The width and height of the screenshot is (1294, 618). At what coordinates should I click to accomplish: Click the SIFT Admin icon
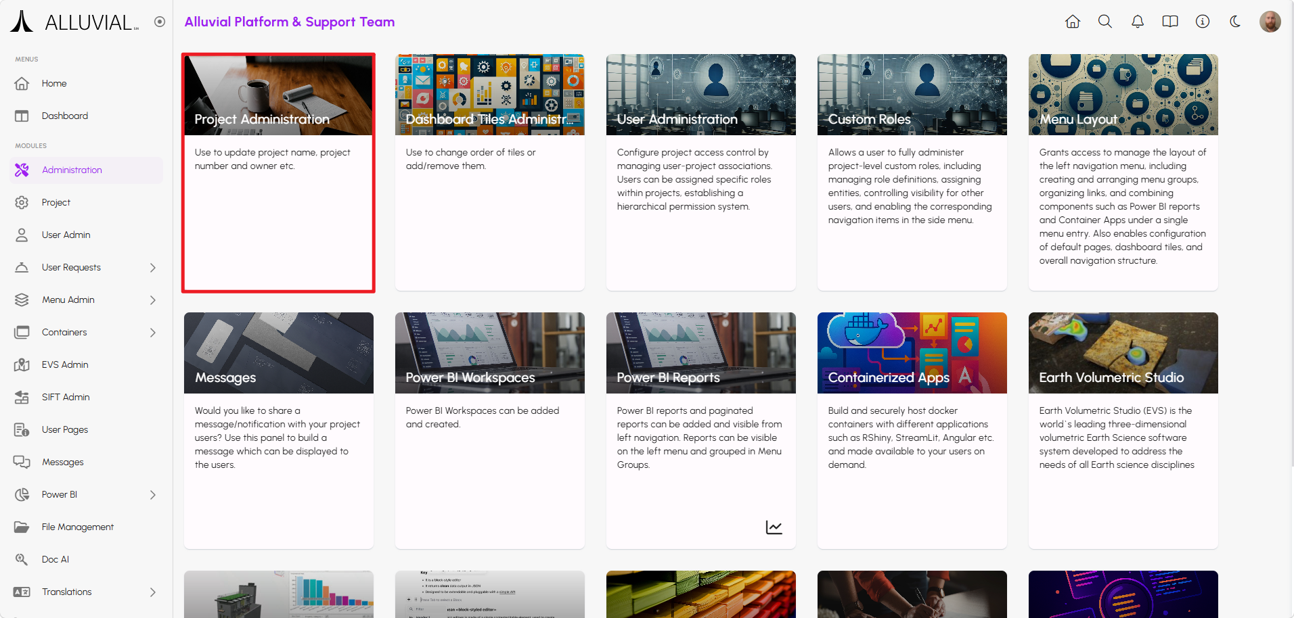(x=22, y=397)
